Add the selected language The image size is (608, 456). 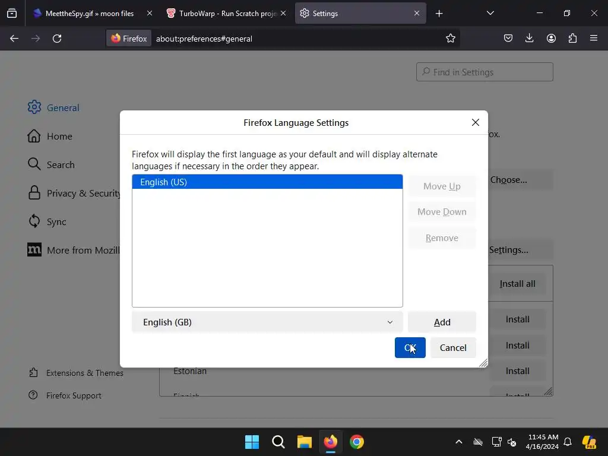[442, 322]
